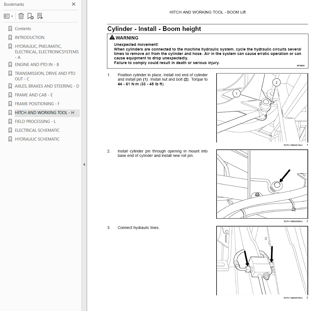This screenshot has height=311, width=320.
Task: Open the HYDRAULIC SCHEMATIC bookmark
Action: [x=37, y=139]
